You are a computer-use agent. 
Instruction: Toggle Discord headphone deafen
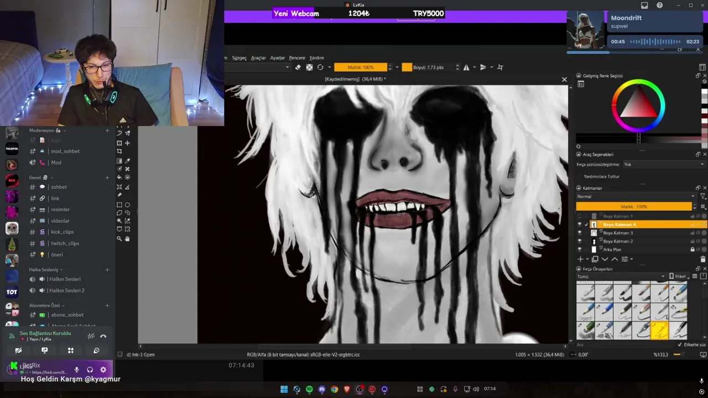[x=90, y=370]
